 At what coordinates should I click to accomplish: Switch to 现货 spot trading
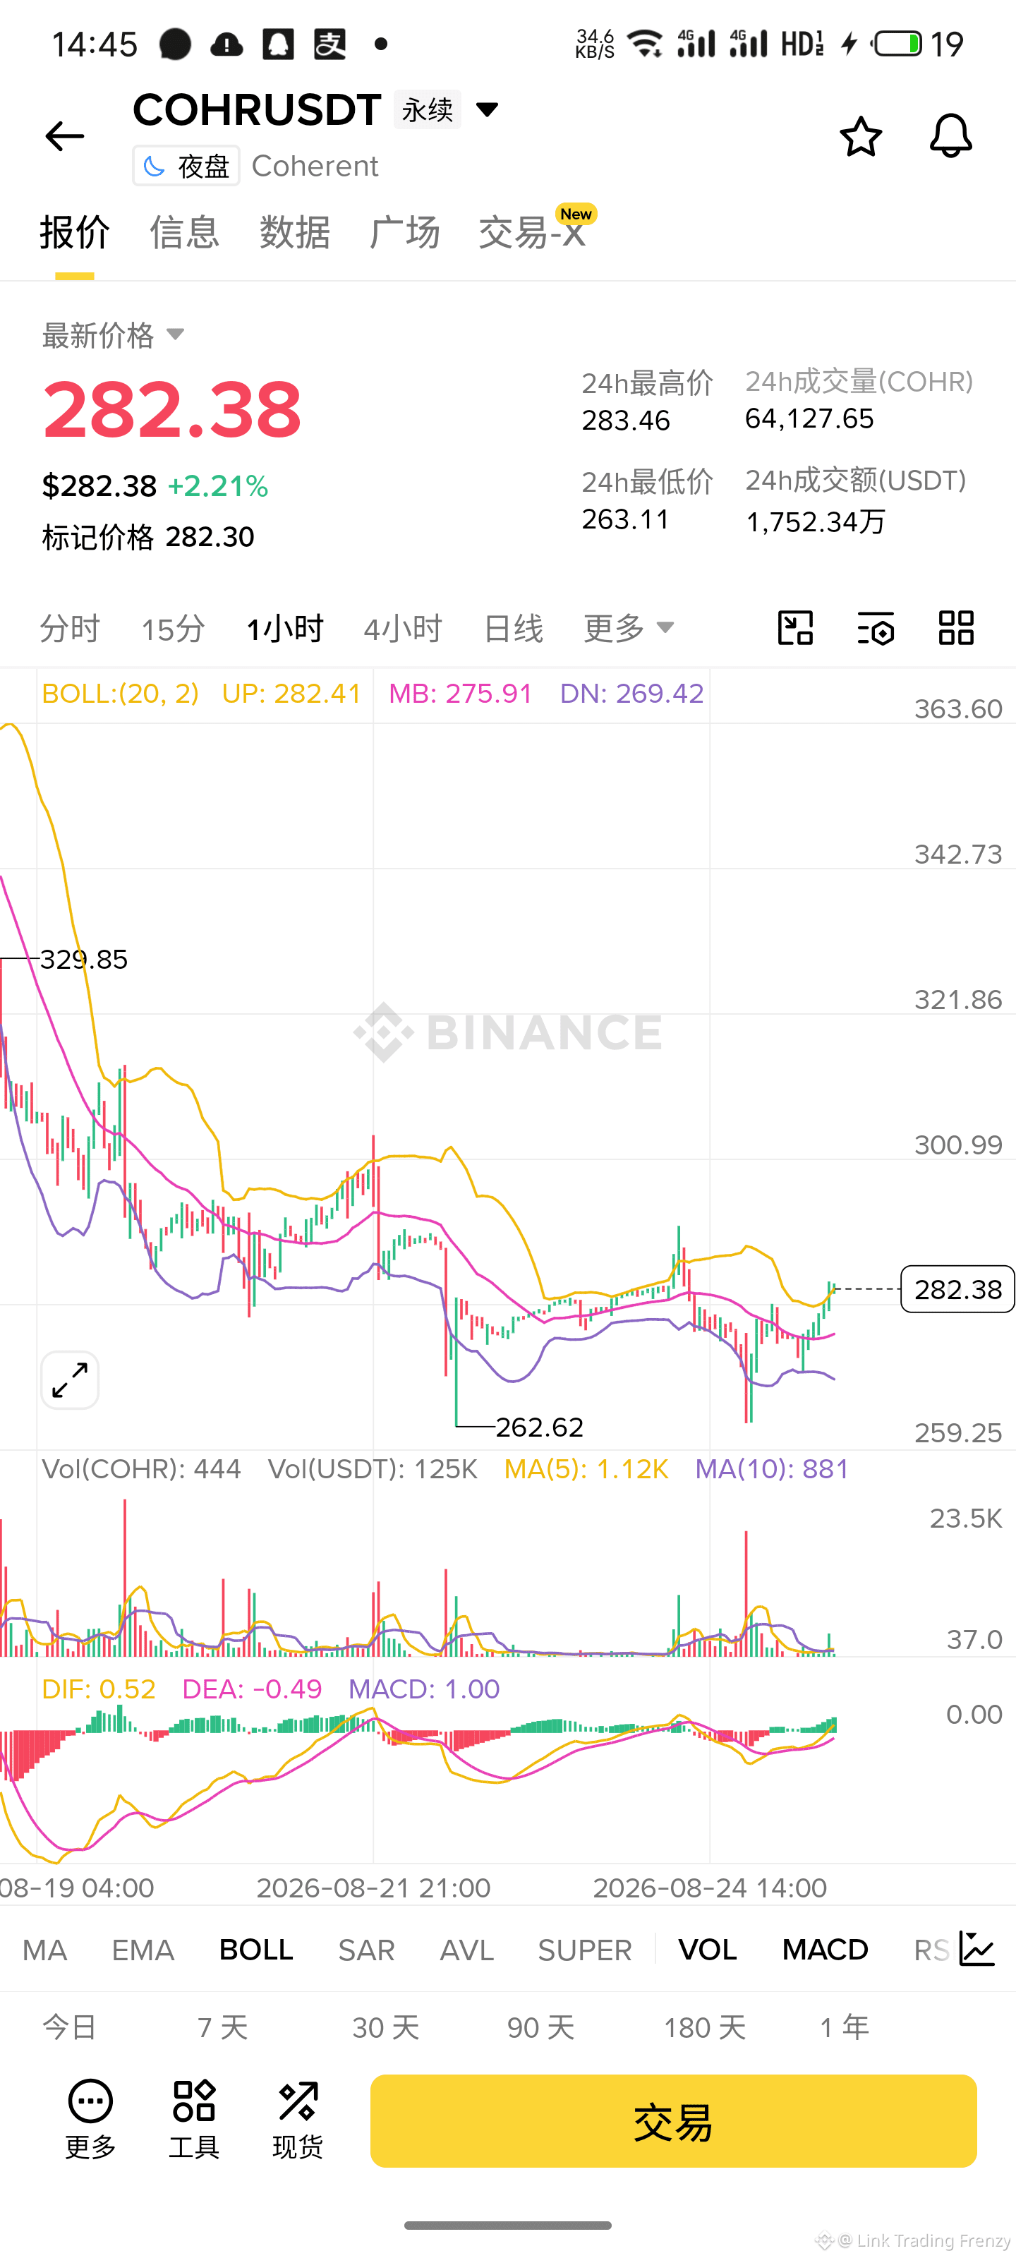coord(298,2120)
